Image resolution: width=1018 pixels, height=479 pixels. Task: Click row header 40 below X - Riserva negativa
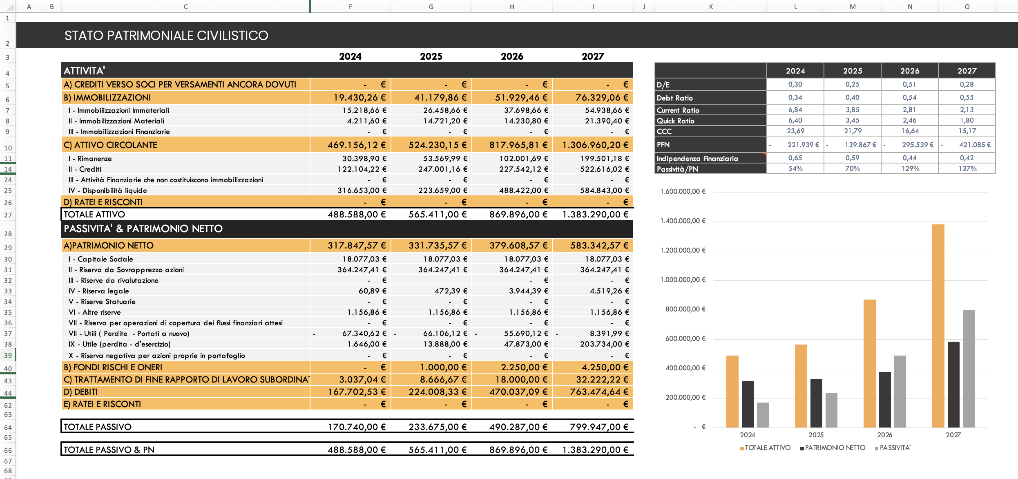click(8, 369)
